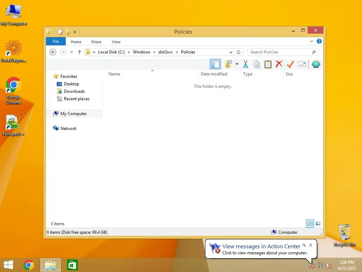Expand the folder options dropdown arrow
Image resolution: width=362 pixels, height=272 pixels.
pyautogui.click(x=237, y=64)
